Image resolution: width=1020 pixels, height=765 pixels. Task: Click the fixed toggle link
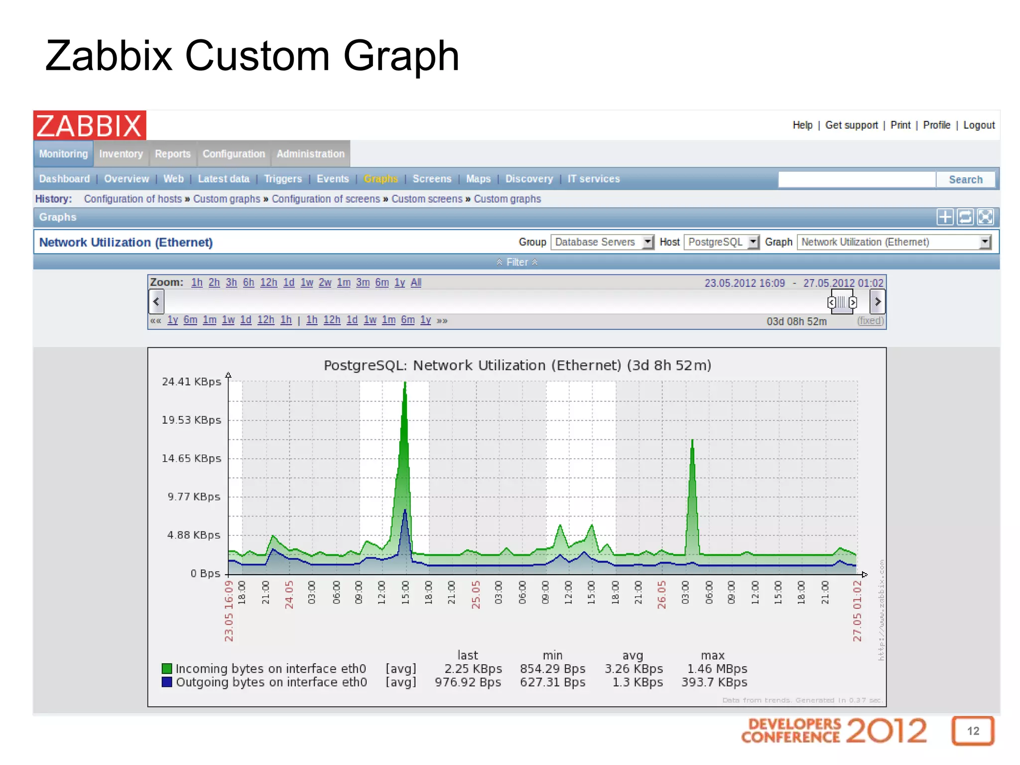[870, 321]
